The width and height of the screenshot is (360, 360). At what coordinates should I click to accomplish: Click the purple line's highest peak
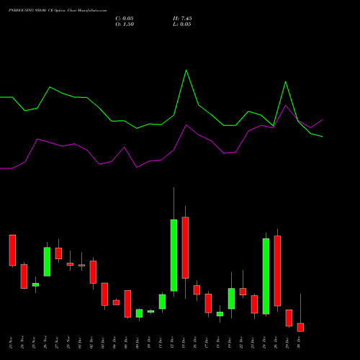[285, 105]
